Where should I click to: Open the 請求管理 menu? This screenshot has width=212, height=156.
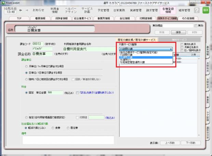pyautogui.click(x=153, y=10)
